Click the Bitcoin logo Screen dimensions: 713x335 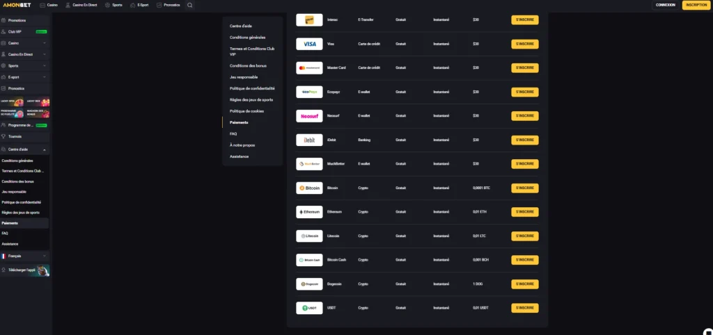(309, 188)
